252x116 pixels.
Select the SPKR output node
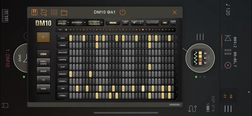click(x=20, y=58)
